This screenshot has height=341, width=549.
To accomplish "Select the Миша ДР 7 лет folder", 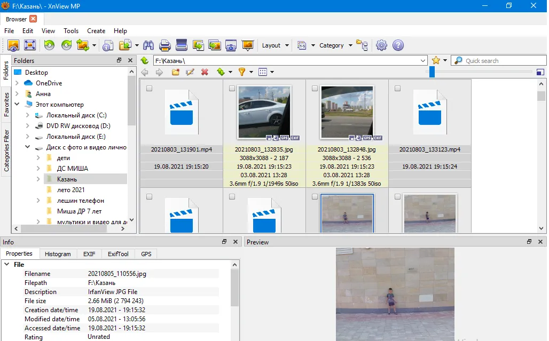I will [79, 211].
